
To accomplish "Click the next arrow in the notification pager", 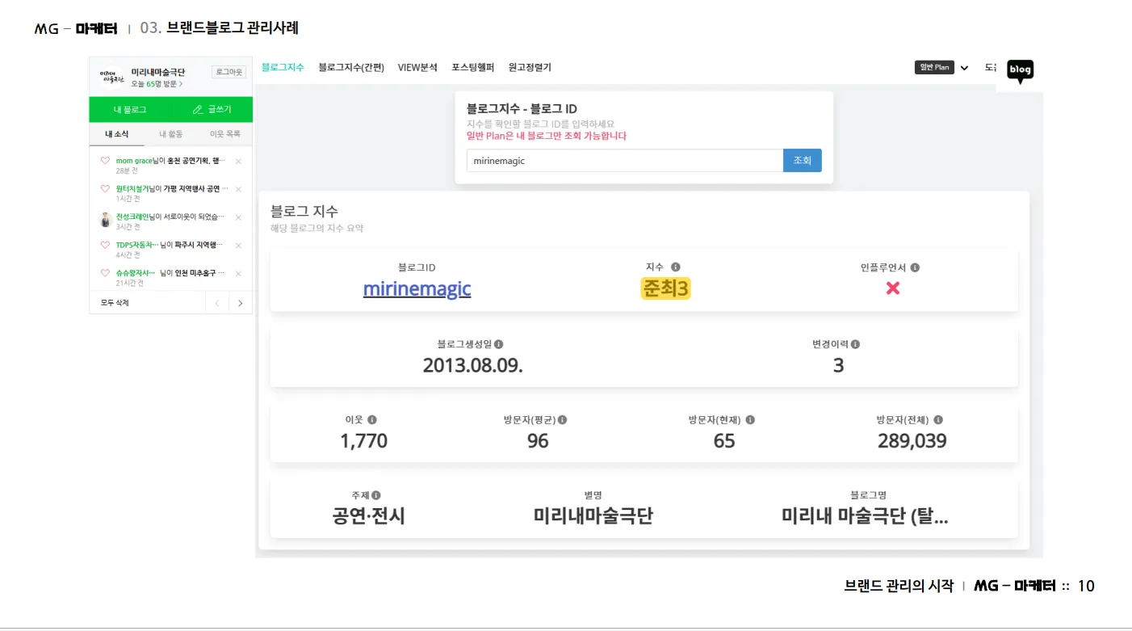I will pos(240,302).
